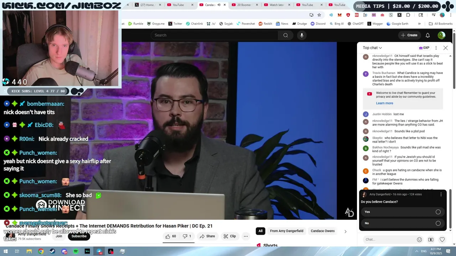Click the Clip button
The height and width of the screenshot is (256, 456).
pos(229,236)
